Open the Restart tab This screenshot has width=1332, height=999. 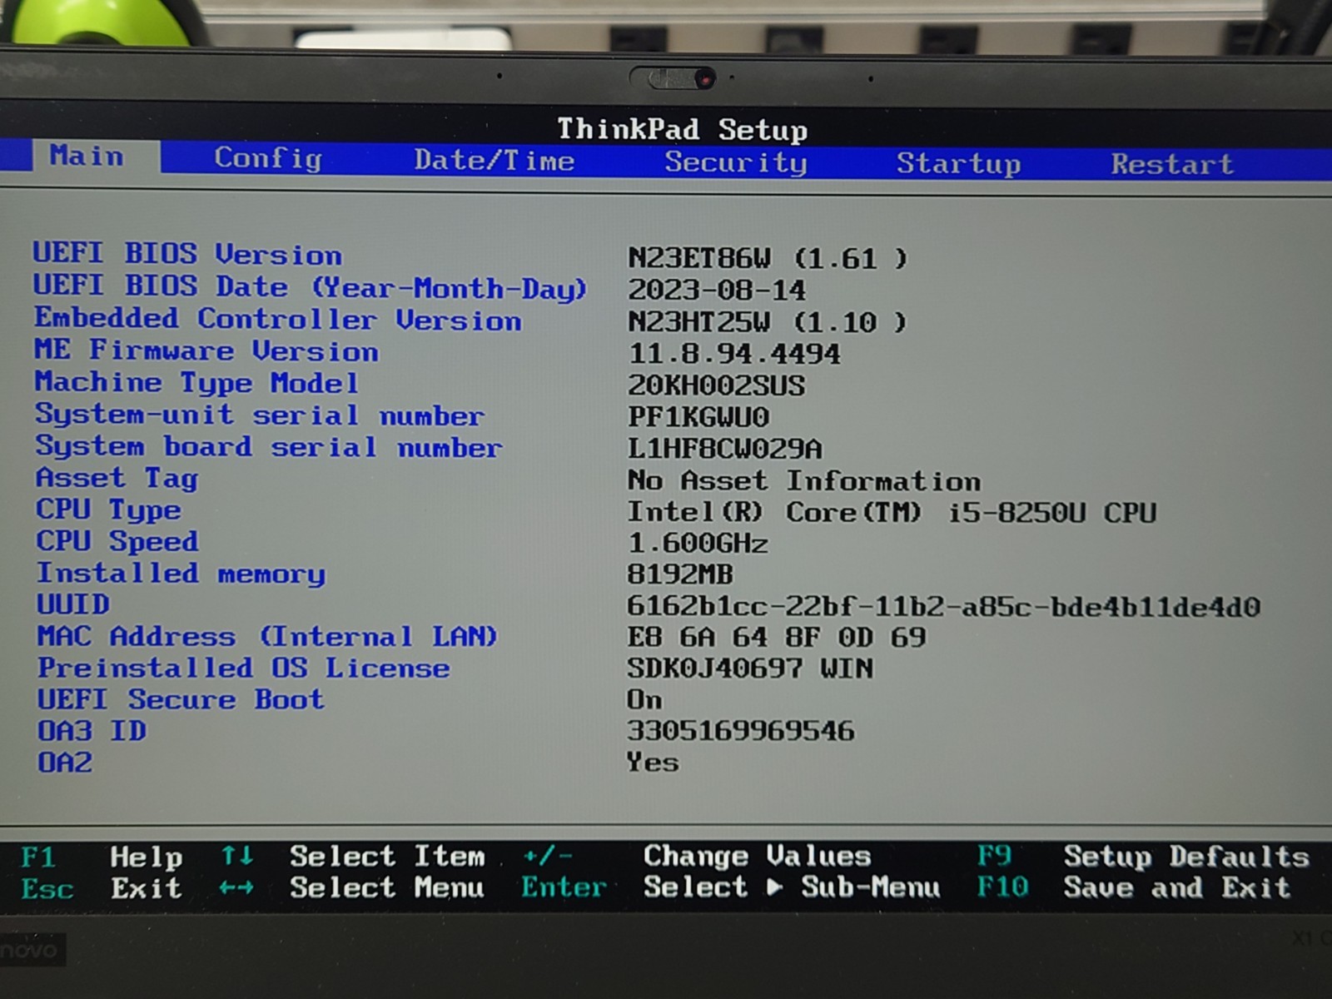pyautogui.click(x=1172, y=164)
